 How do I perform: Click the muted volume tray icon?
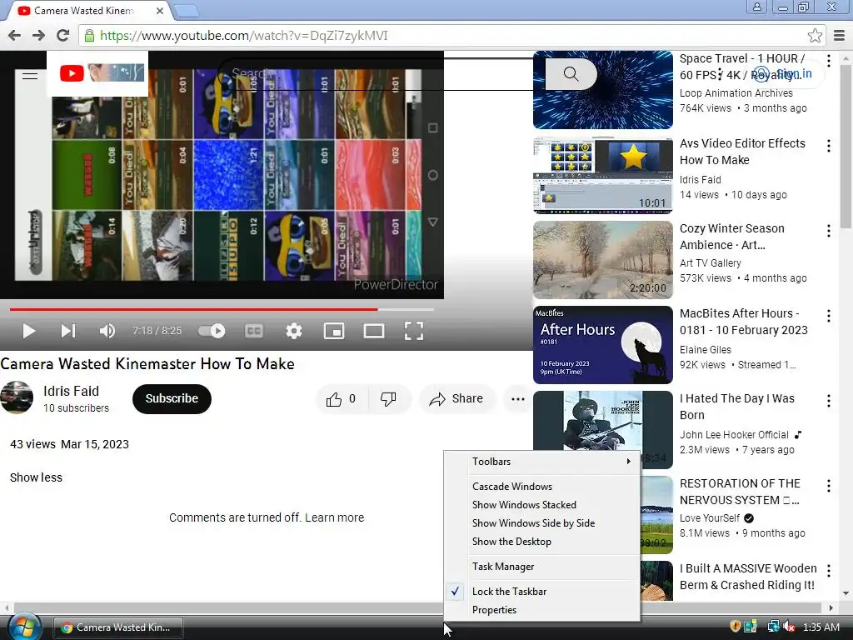pos(789,627)
